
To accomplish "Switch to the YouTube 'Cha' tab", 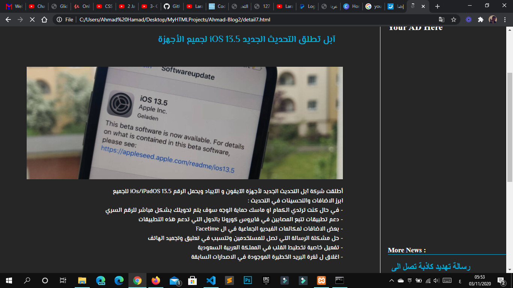I will tap(37, 6).
